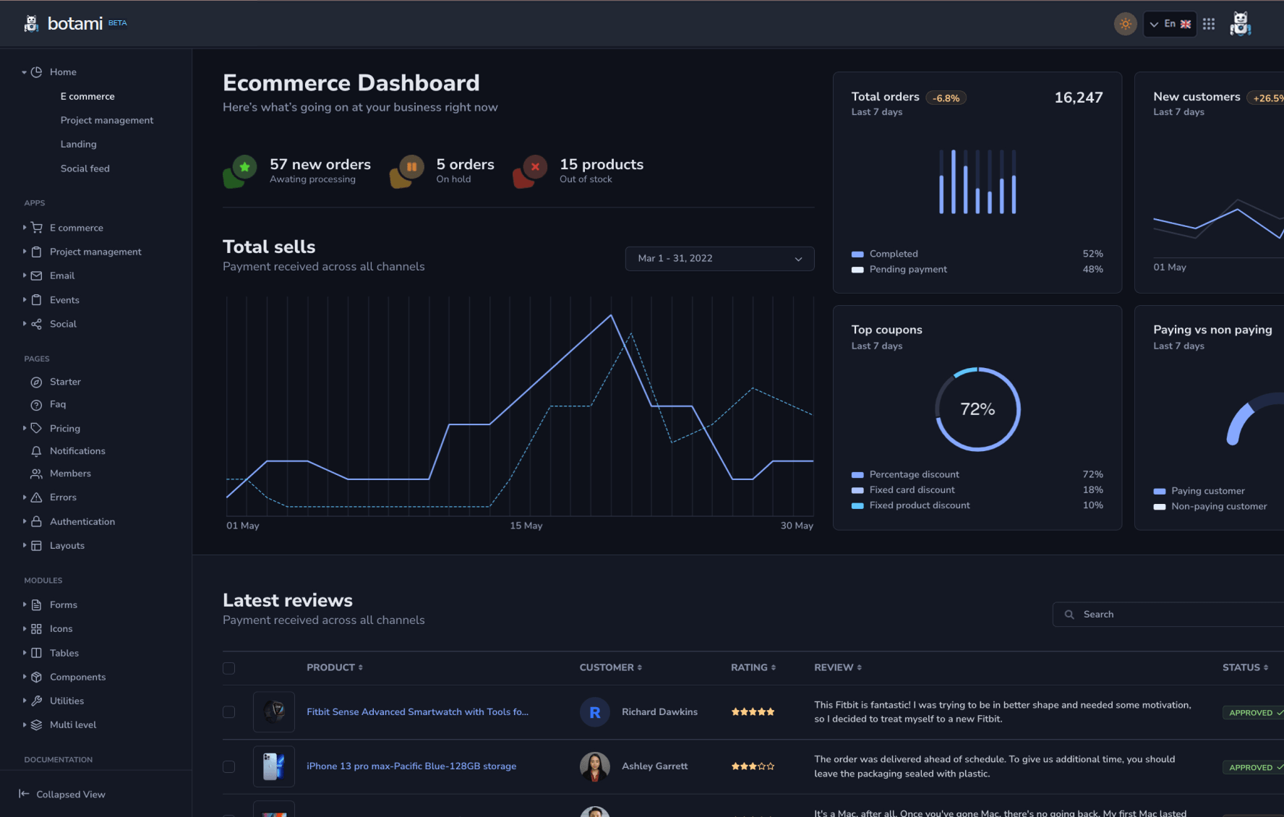Click the Members people icon
The image size is (1284, 817).
pyautogui.click(x=36, y=474)
